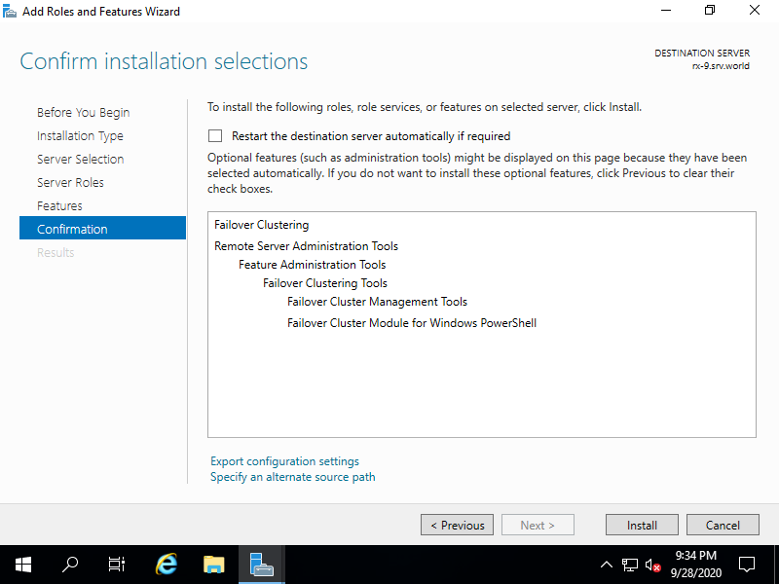Close the Add Roles and Features Wizard
This screenshot has width=779, height=584.
[754, 11]
